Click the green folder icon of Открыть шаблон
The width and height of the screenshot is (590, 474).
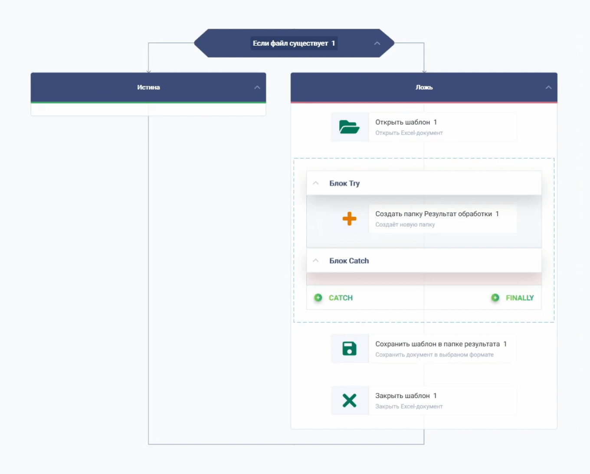click(x=349, y=127)
